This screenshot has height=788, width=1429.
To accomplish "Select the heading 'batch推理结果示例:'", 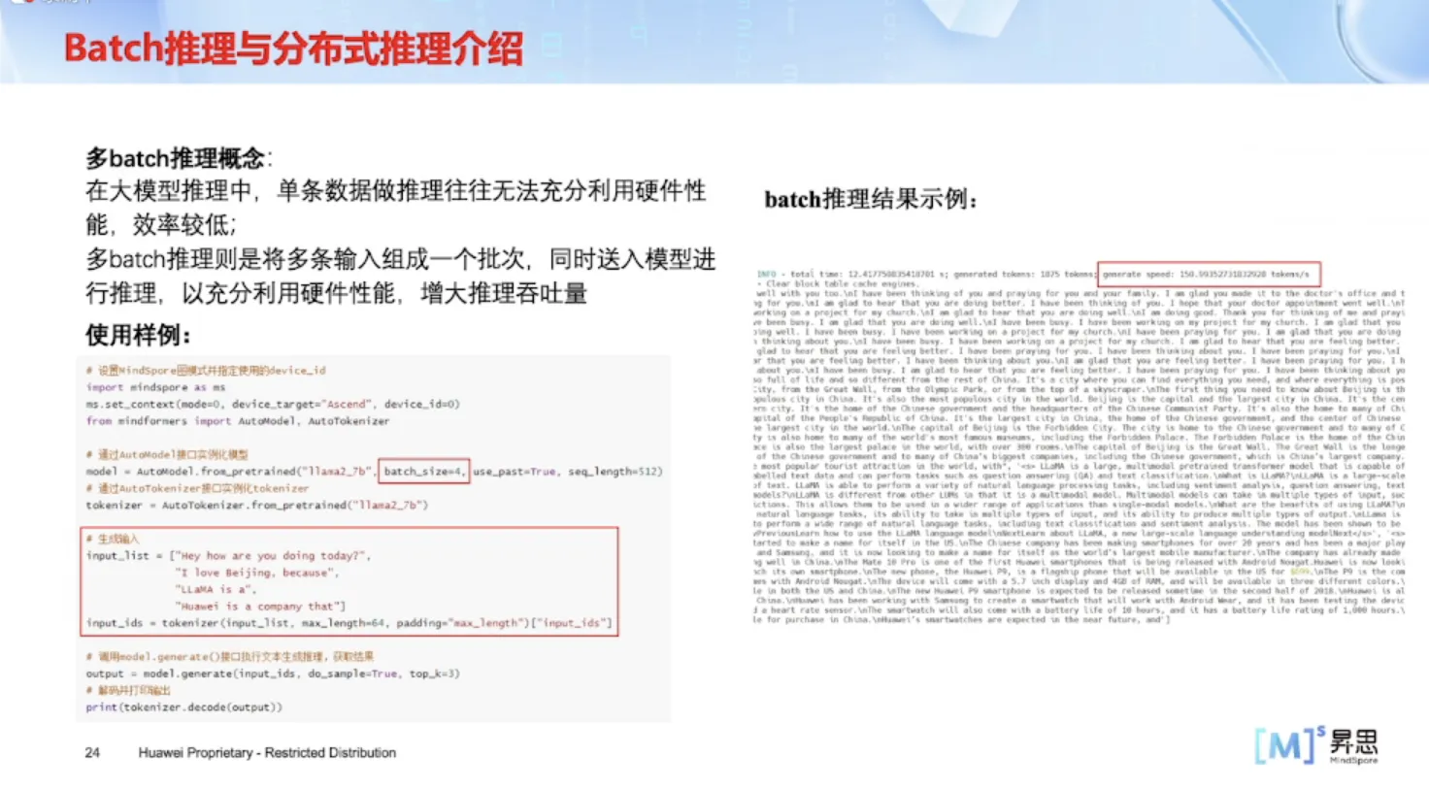I will [x=870, y=201].
